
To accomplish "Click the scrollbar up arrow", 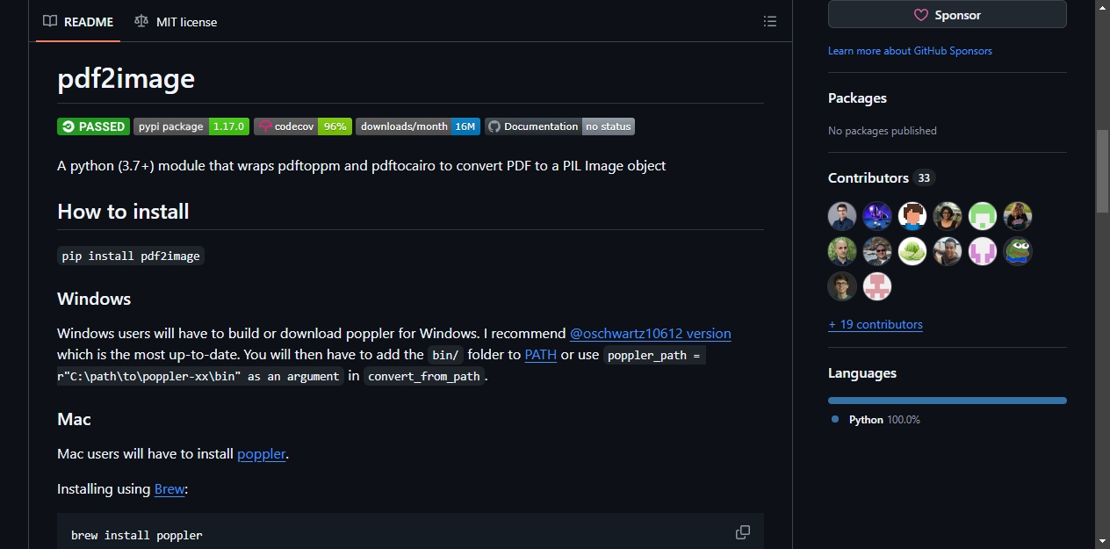I will (x=1102, y=7).
